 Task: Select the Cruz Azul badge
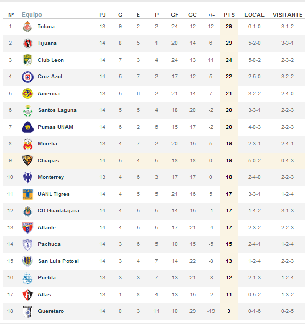click(x=28, y=77)
